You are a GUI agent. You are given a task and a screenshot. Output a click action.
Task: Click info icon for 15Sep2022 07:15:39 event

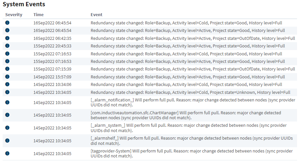7,69
